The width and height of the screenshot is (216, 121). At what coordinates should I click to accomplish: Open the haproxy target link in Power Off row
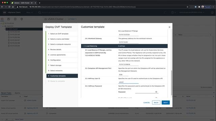(x=32, y=114)
